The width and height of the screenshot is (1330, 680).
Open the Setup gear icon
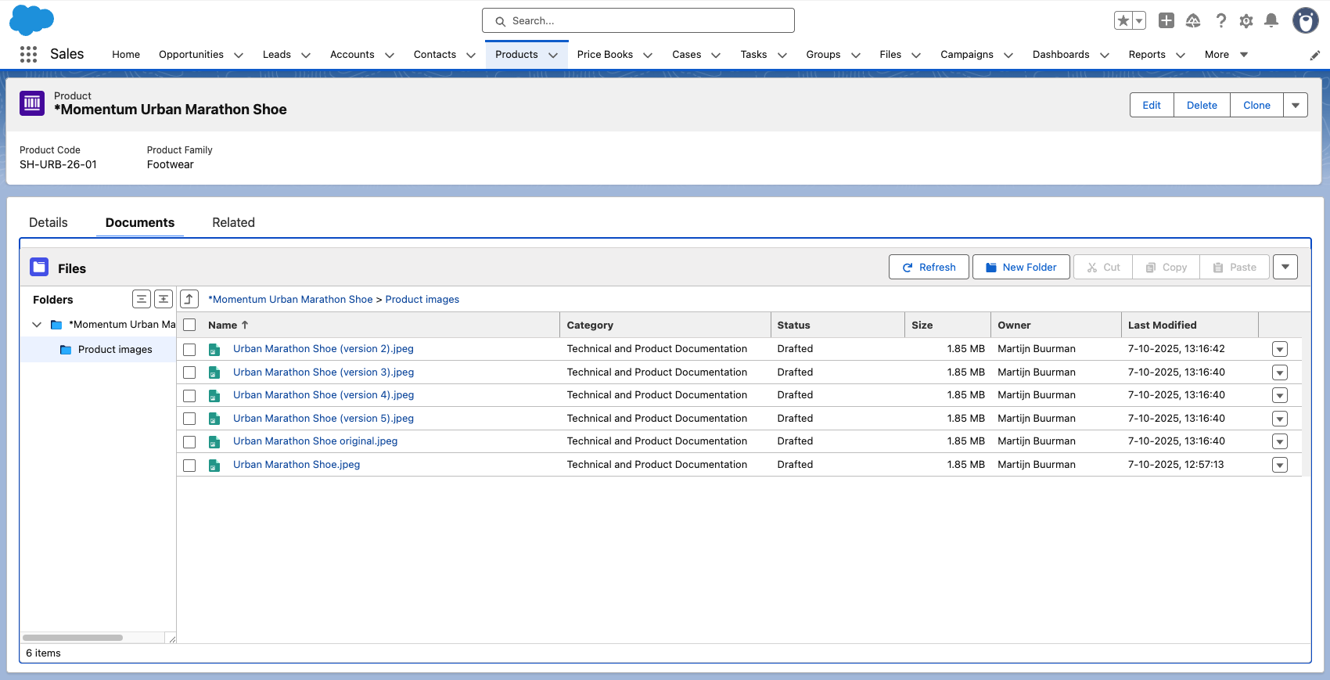pos(1246,21)
